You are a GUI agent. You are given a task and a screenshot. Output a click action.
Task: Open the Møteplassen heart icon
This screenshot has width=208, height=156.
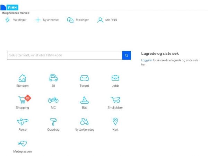(23, 144)
